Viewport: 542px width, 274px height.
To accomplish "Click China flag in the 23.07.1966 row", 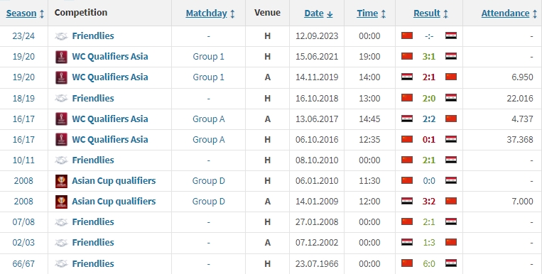I will [407, 263].
